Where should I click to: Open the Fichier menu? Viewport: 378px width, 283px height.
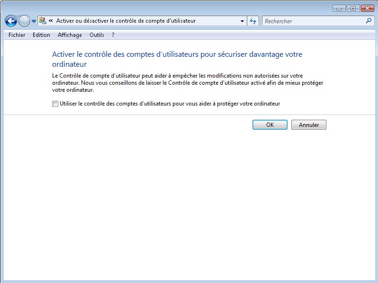tap(17, 35)
